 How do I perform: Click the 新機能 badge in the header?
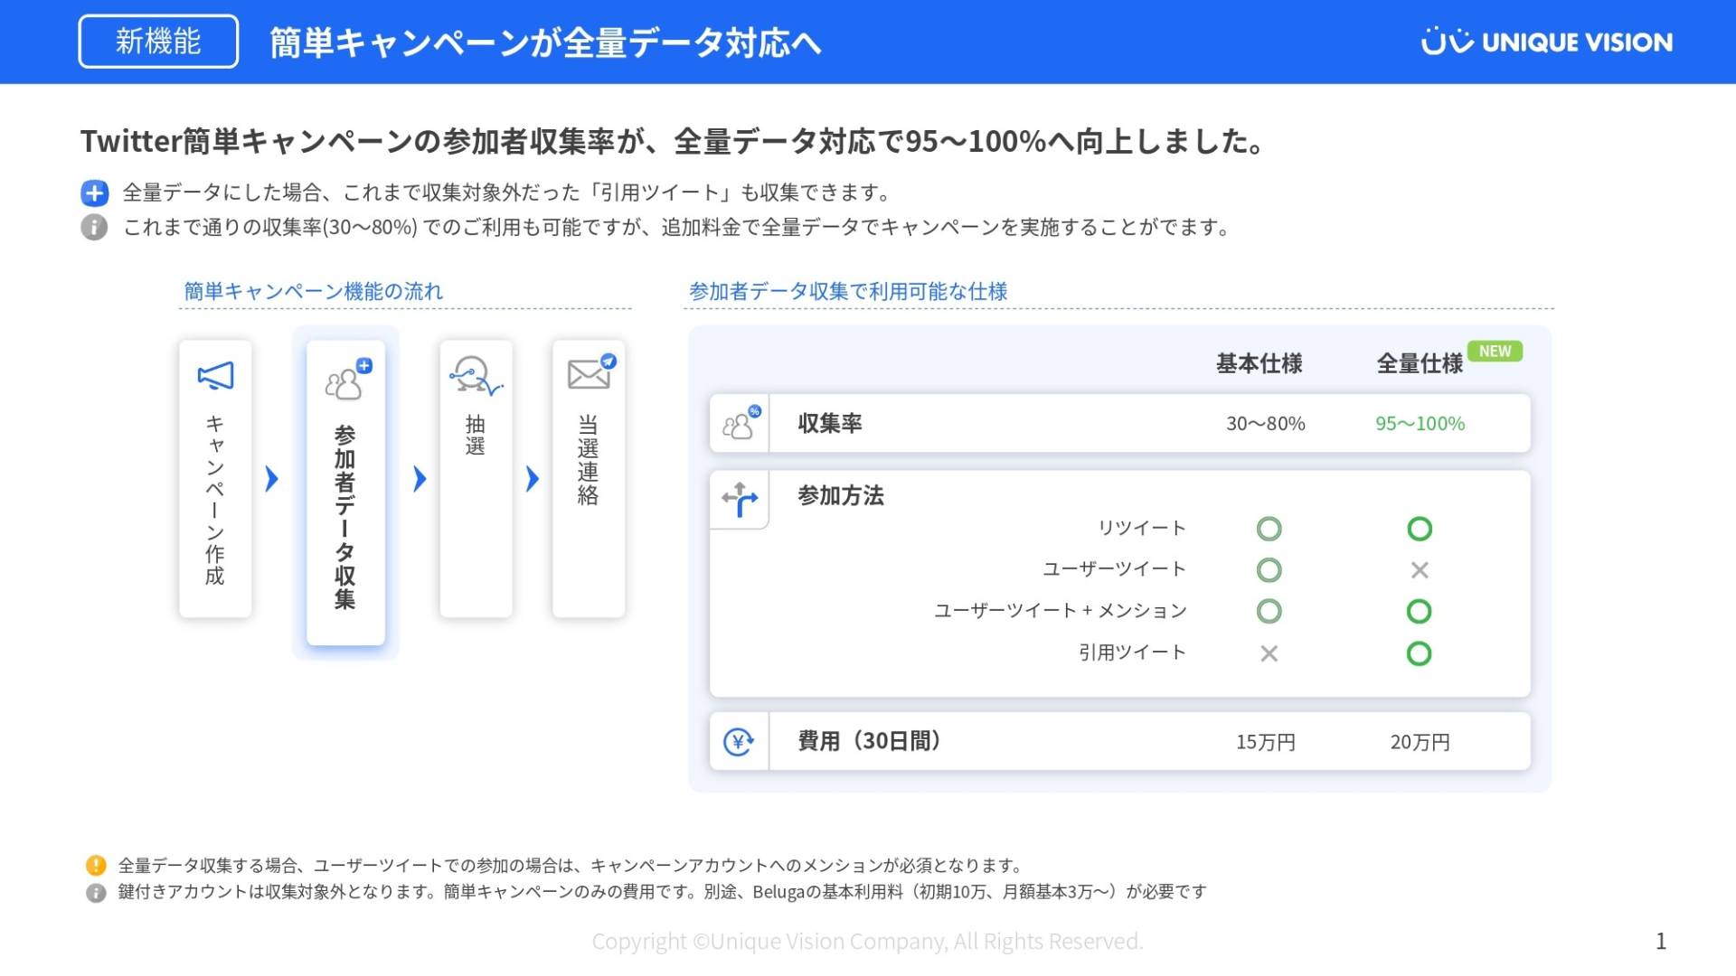158,42
